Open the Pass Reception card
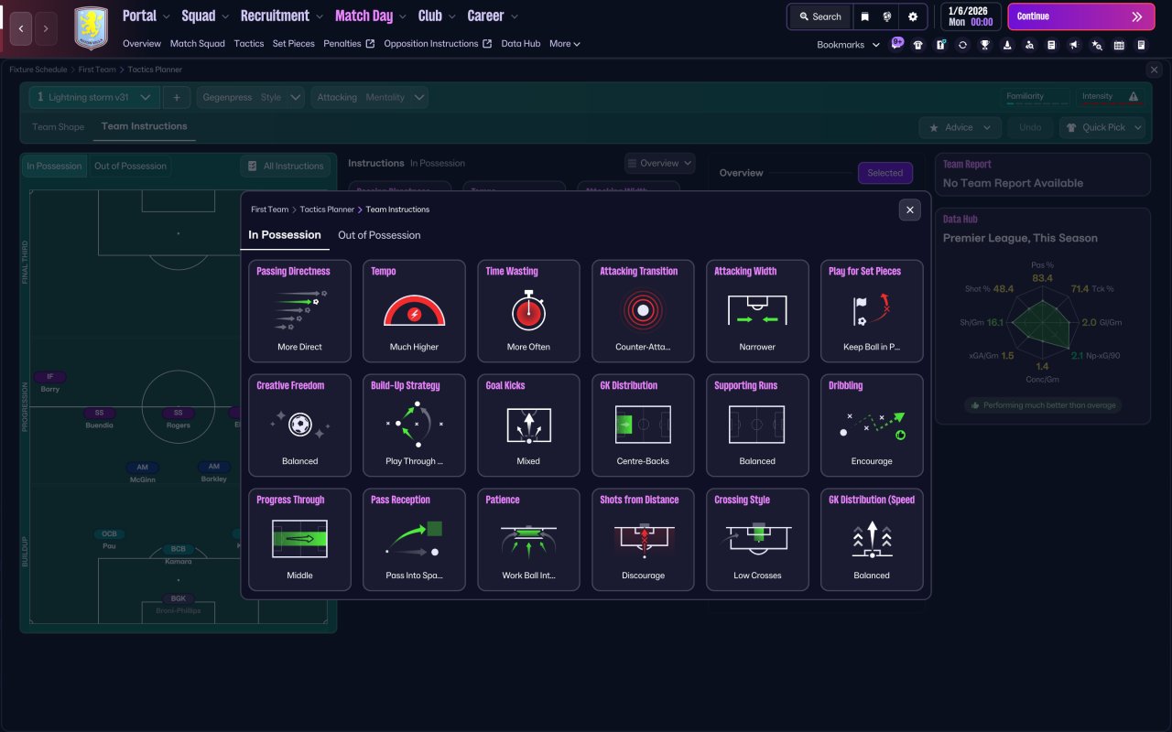1172x732 pixels. [414, 540]
